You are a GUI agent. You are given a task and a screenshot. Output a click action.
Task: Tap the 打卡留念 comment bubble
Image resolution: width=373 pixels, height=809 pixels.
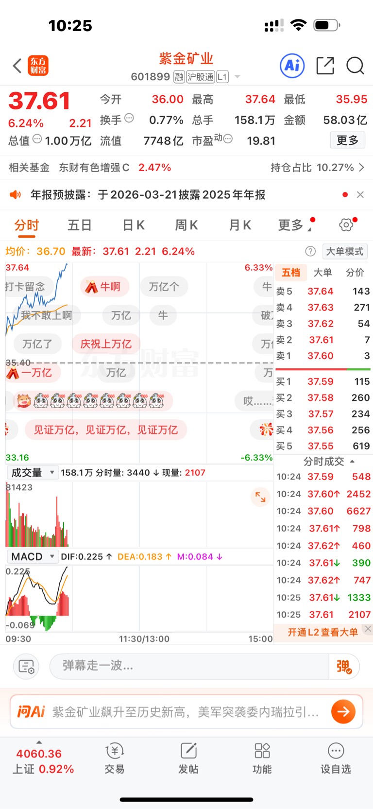pos(28,287)
